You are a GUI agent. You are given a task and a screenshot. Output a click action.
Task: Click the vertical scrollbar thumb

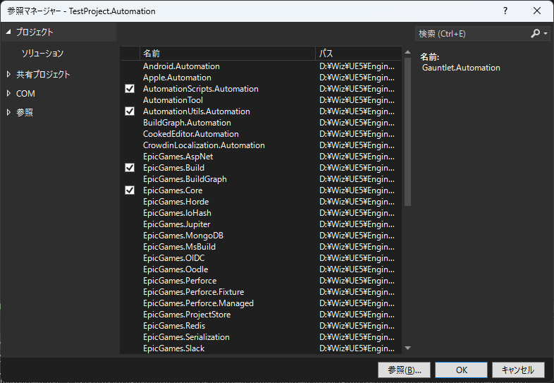tap(407, 132)
